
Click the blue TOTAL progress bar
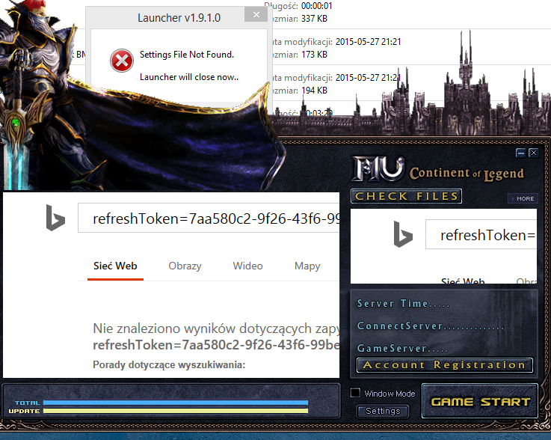click(x=176, y=403)
